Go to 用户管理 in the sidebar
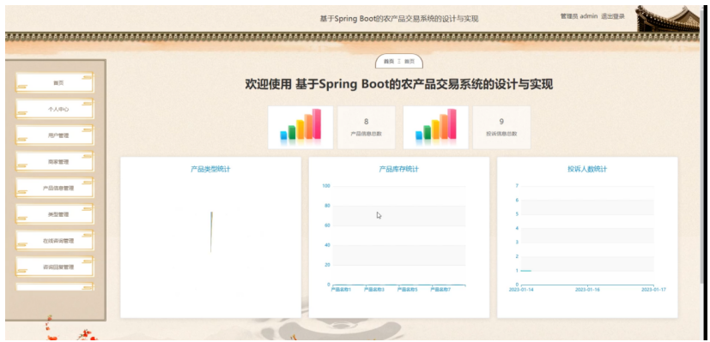 [x=55, y=135]
